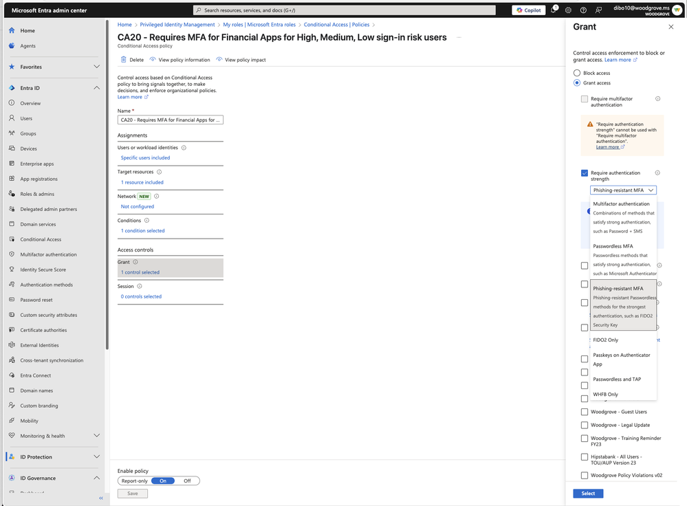The image size is (687, 506).
Task: Open 1 condition selected link
Action: 143,230
